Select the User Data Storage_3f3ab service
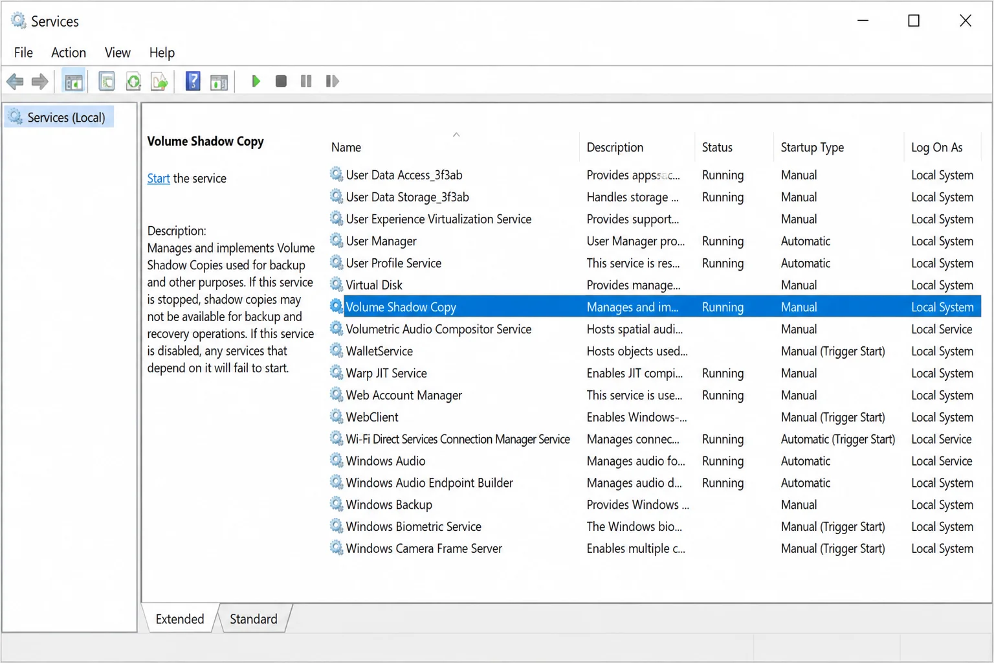 [x=654, y=197]
